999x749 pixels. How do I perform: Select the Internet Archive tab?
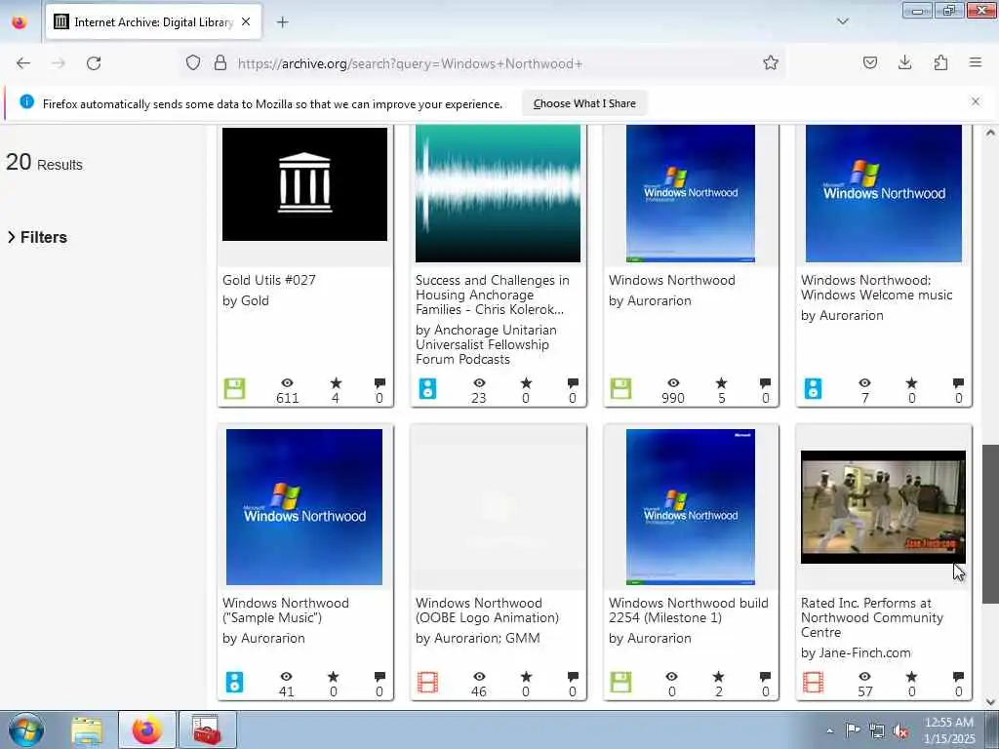point(153,22)
